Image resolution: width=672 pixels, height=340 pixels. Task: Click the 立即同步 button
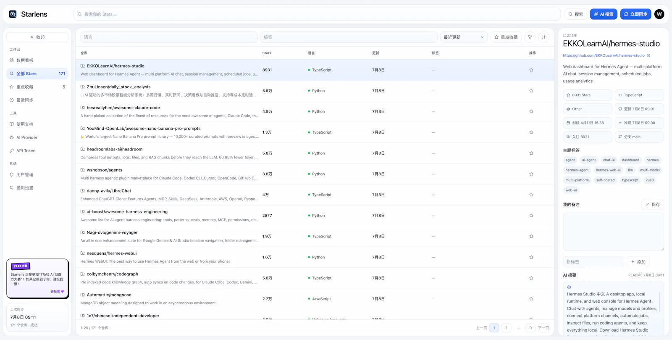[635, 14]
